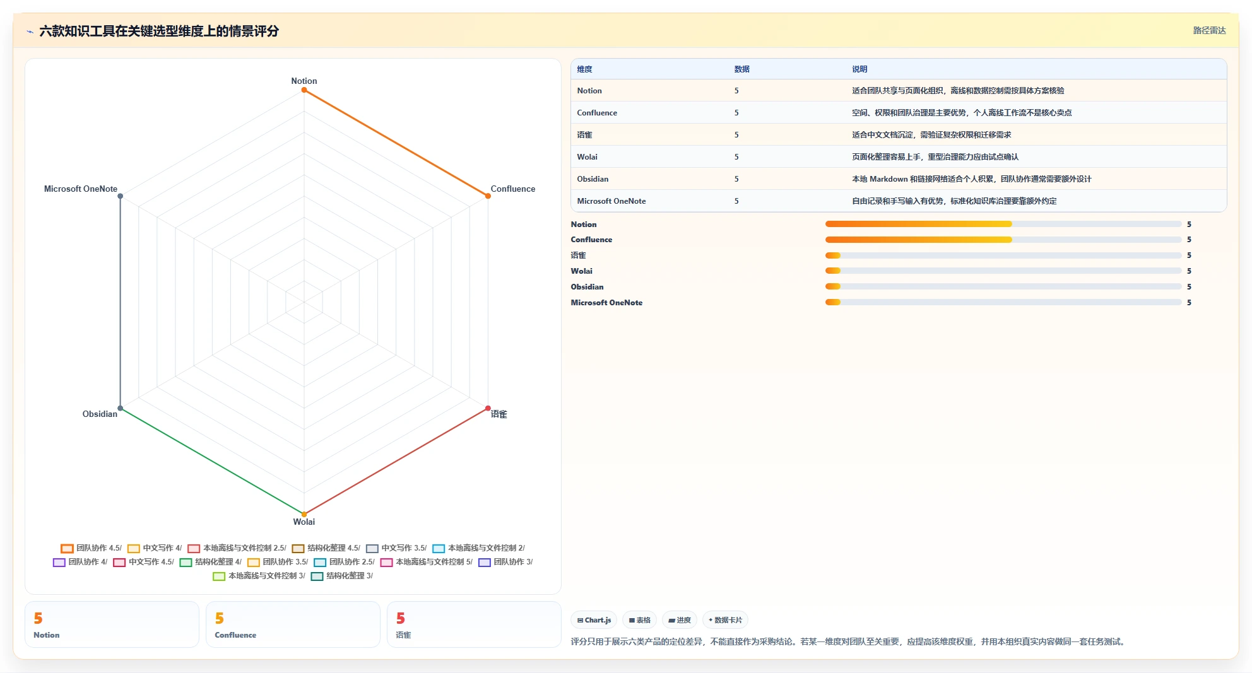Click the Wolai label beside its progress bar
The width and height of the screenshot is (1252, 673).
tap(582, 271)
